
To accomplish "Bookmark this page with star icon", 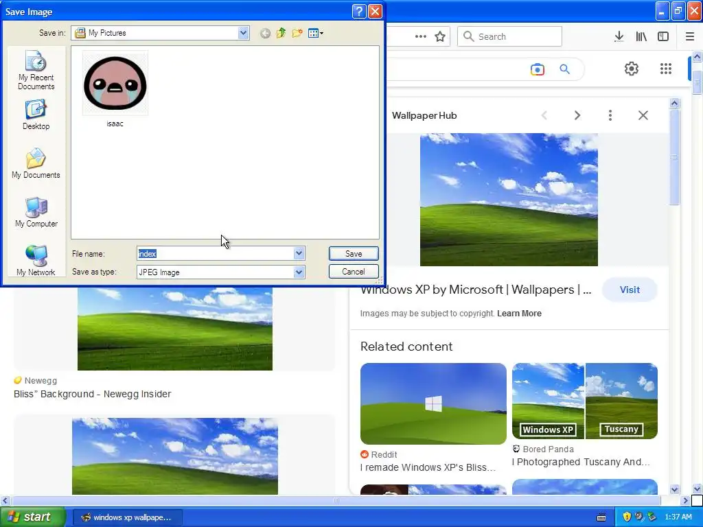I will click(440, 36).
